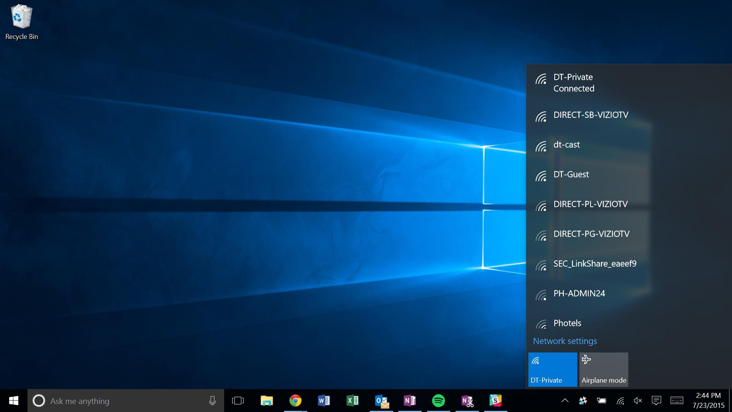Viewport: 732px width, 412px height.
Task: Open the Action Center notifications icon
Action: 657,401
